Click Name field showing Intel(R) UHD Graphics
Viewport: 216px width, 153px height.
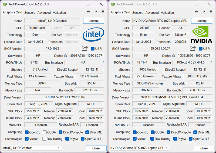[52, 21]
